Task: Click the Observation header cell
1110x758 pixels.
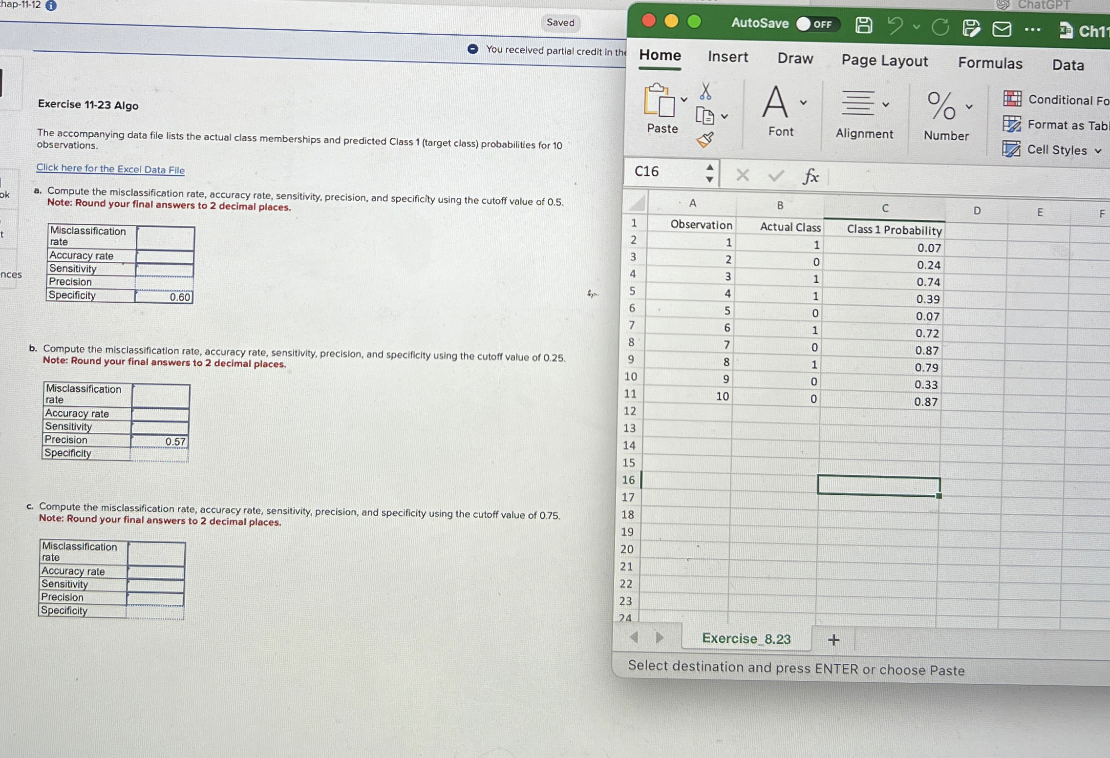Action: pyautogui.click(x=692, y=224)
